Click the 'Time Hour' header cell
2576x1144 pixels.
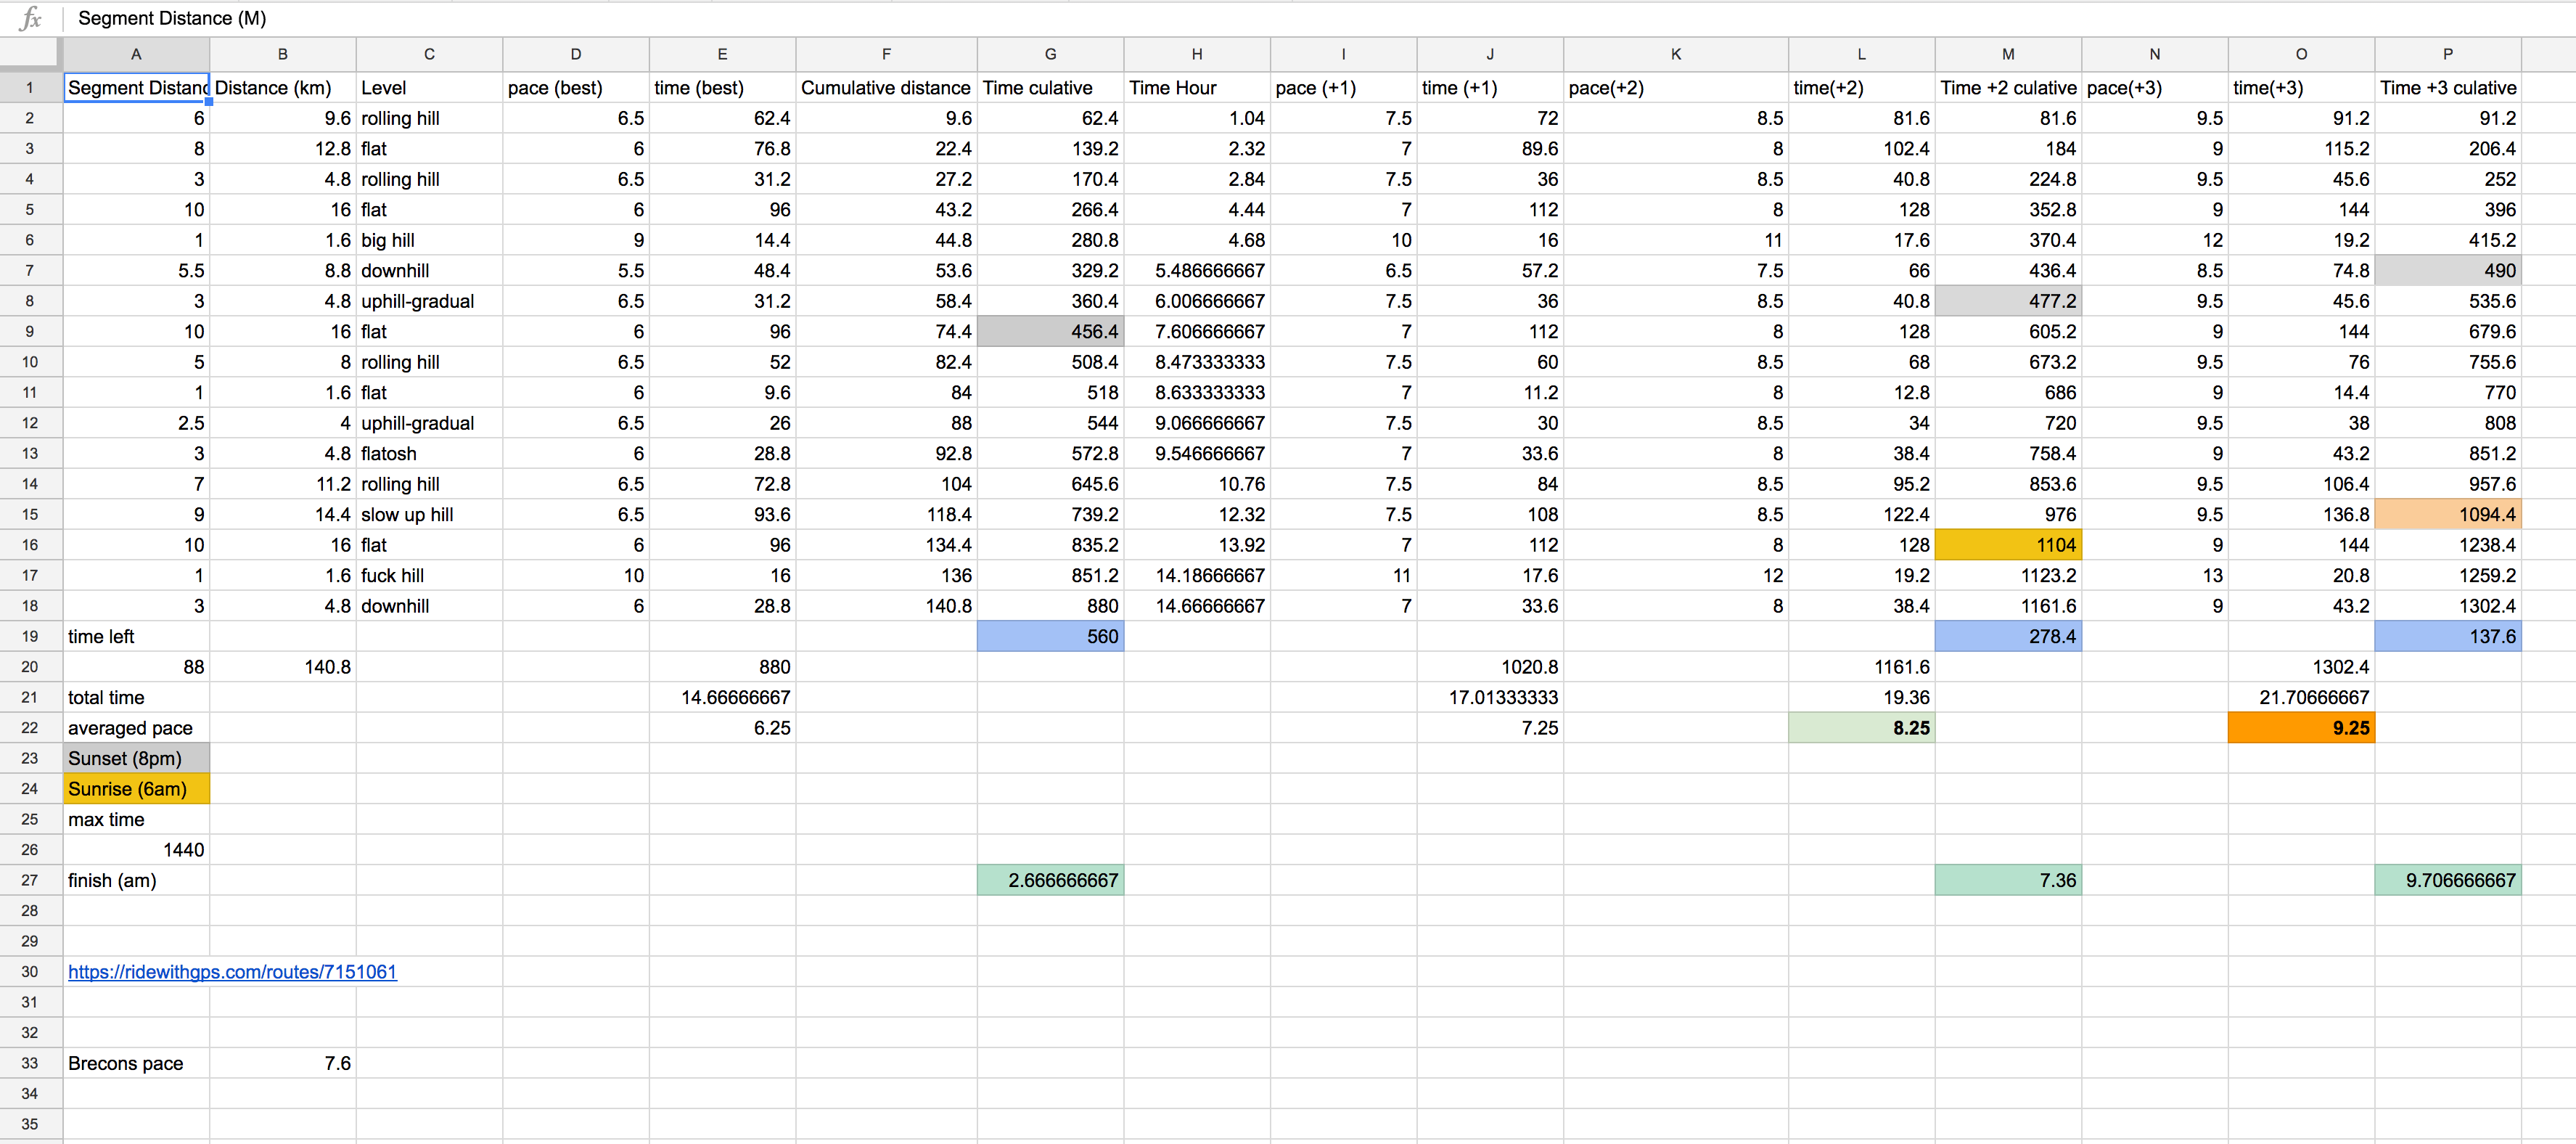1197,88
